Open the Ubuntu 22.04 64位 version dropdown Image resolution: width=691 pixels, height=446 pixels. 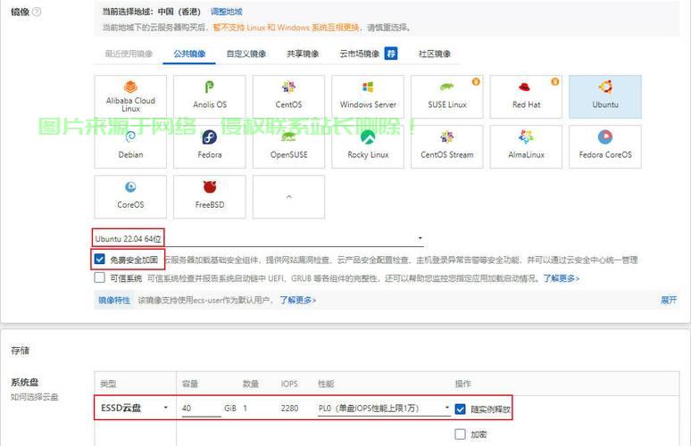[259, 239]
